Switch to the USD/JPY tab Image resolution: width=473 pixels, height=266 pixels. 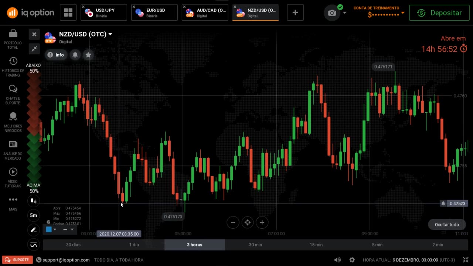click(104, 13)
